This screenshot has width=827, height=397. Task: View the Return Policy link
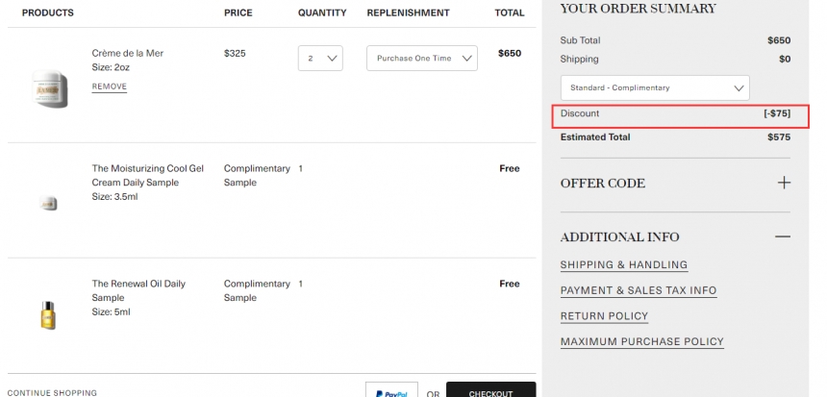(604, 316)
